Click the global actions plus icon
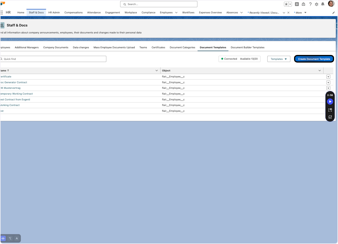Image resolution: width=338 pixels, height=244 pixels. click(297, 4)
